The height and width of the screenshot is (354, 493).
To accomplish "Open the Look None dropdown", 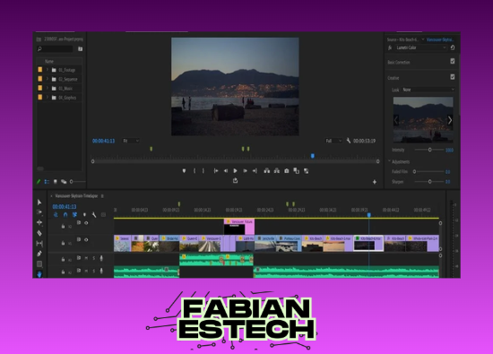I will 428,90.
